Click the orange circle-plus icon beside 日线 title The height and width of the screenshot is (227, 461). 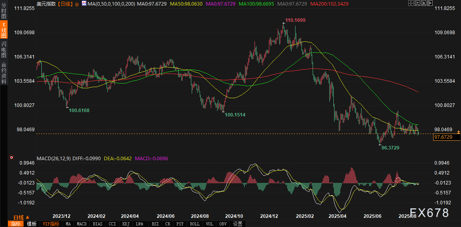[77, 4]
